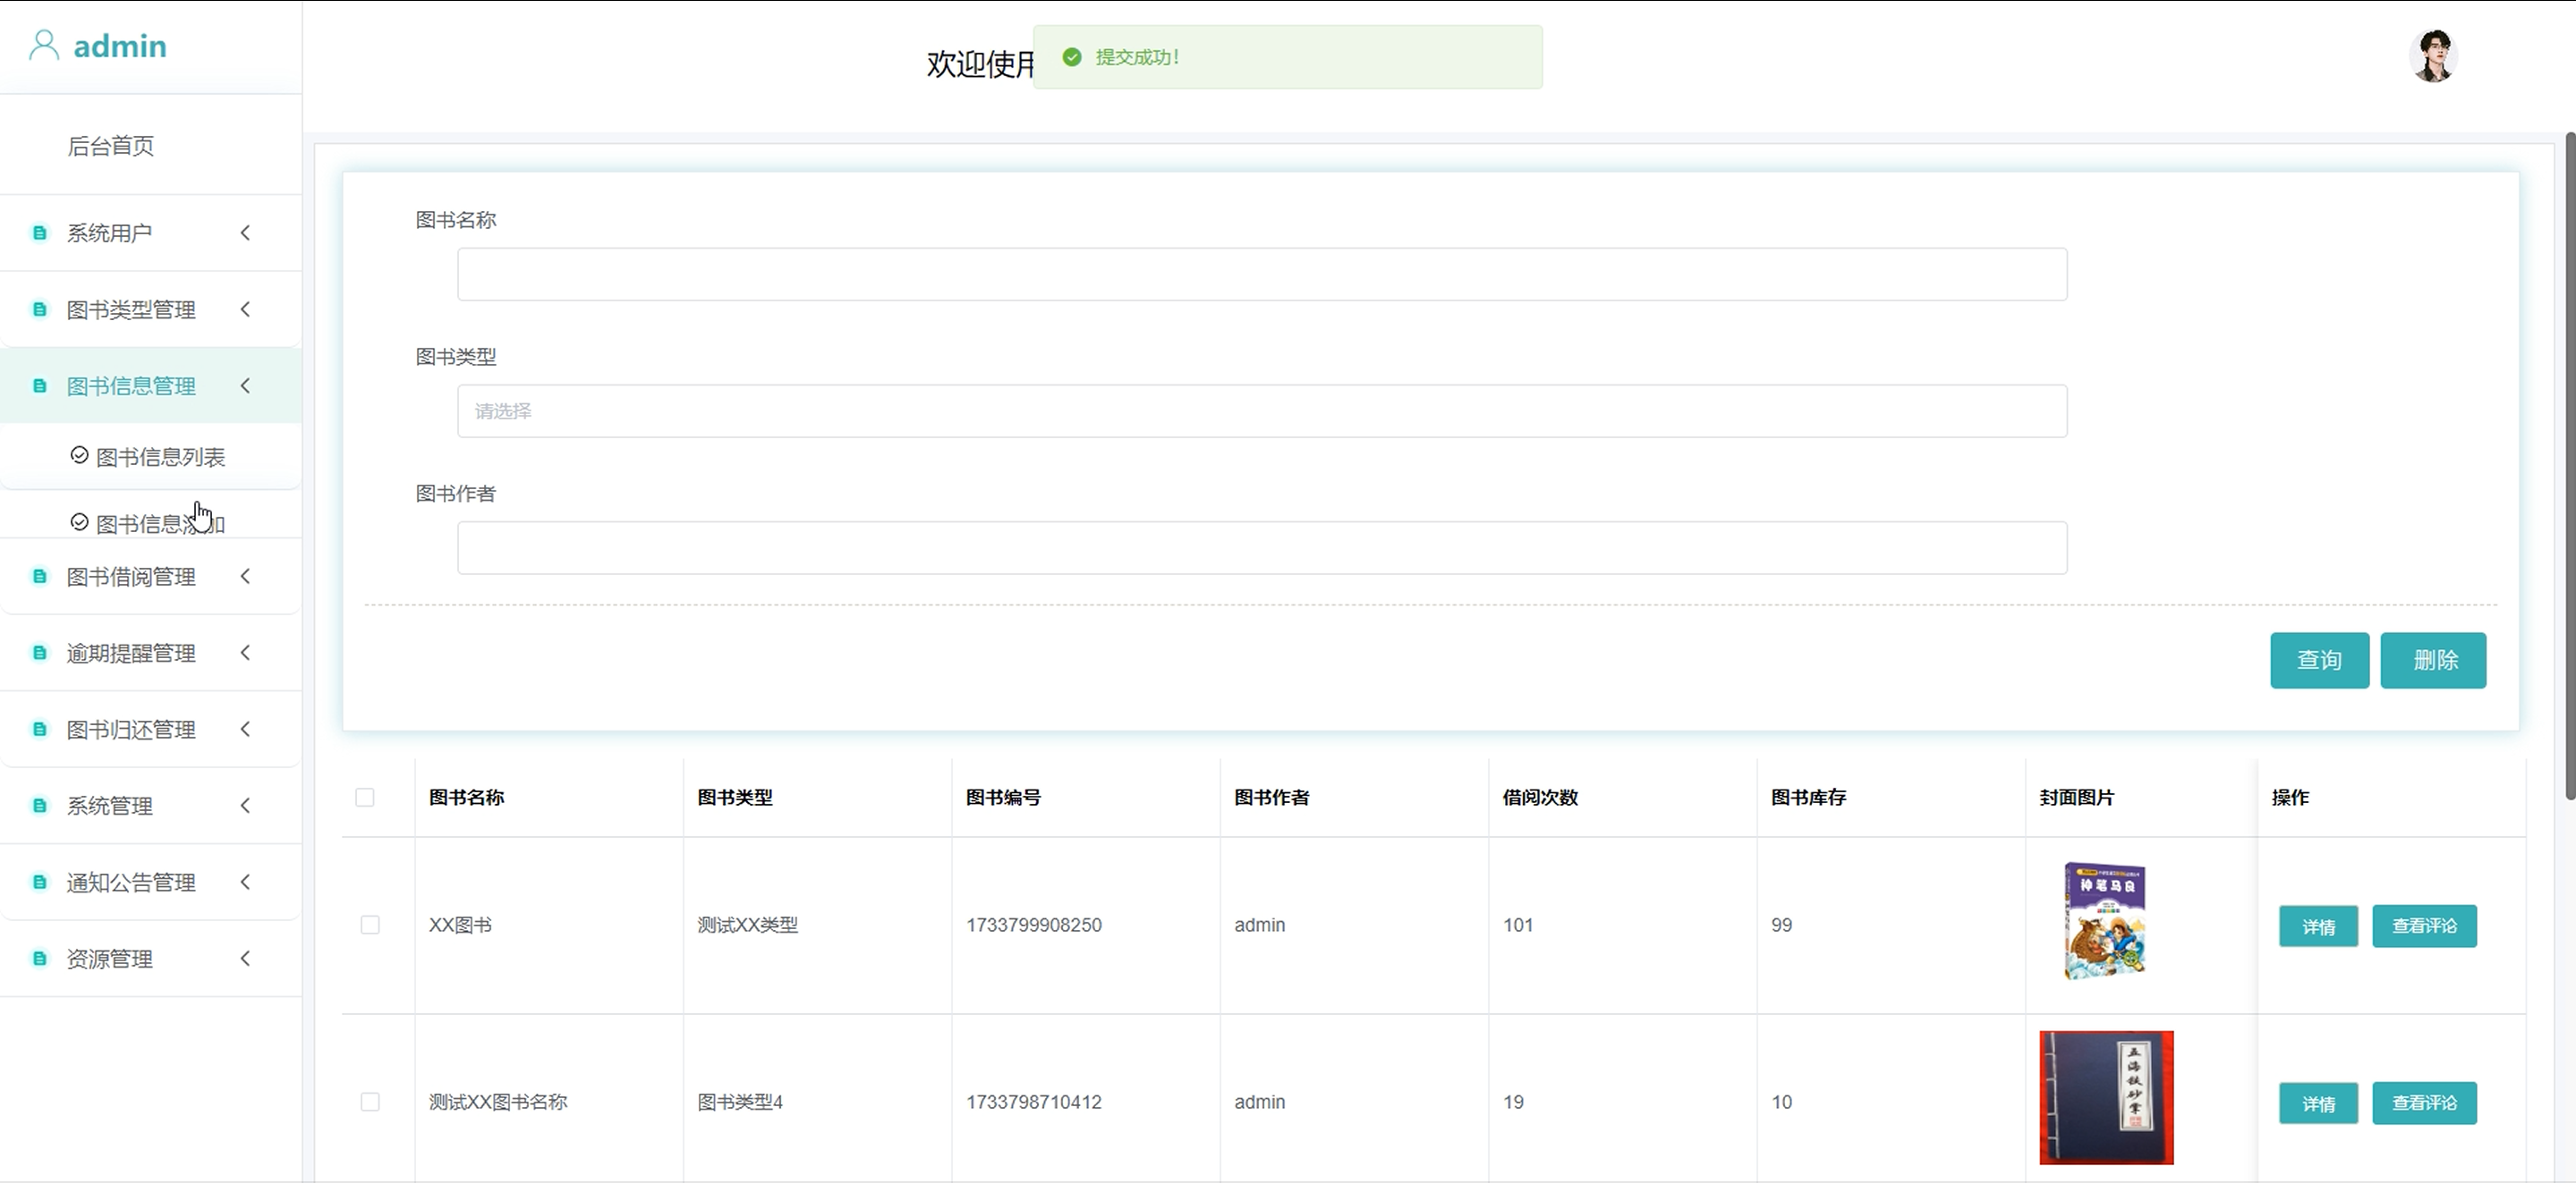The width and height of the screenshot is (2576, 1183).
Task: Open the 后台首页 menu item
Action: (x=111, y=146)
